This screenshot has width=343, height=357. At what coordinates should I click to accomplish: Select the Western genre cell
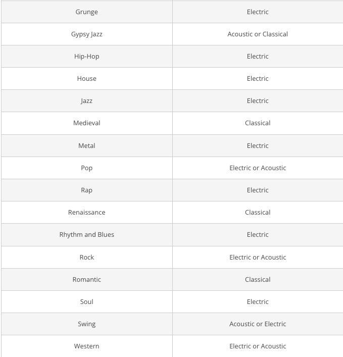tap(87, 346)
